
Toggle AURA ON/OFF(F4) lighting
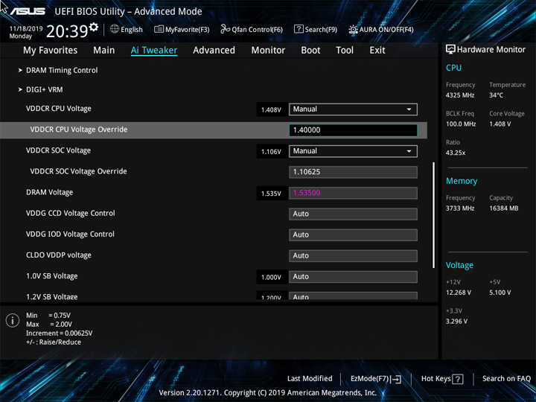[x=381, y=29]
